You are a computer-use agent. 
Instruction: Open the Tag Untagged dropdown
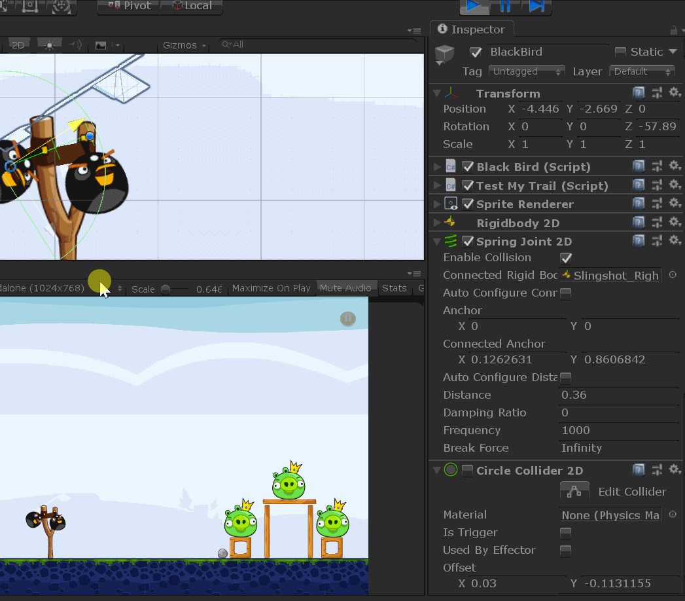click(x=527, y=71)
